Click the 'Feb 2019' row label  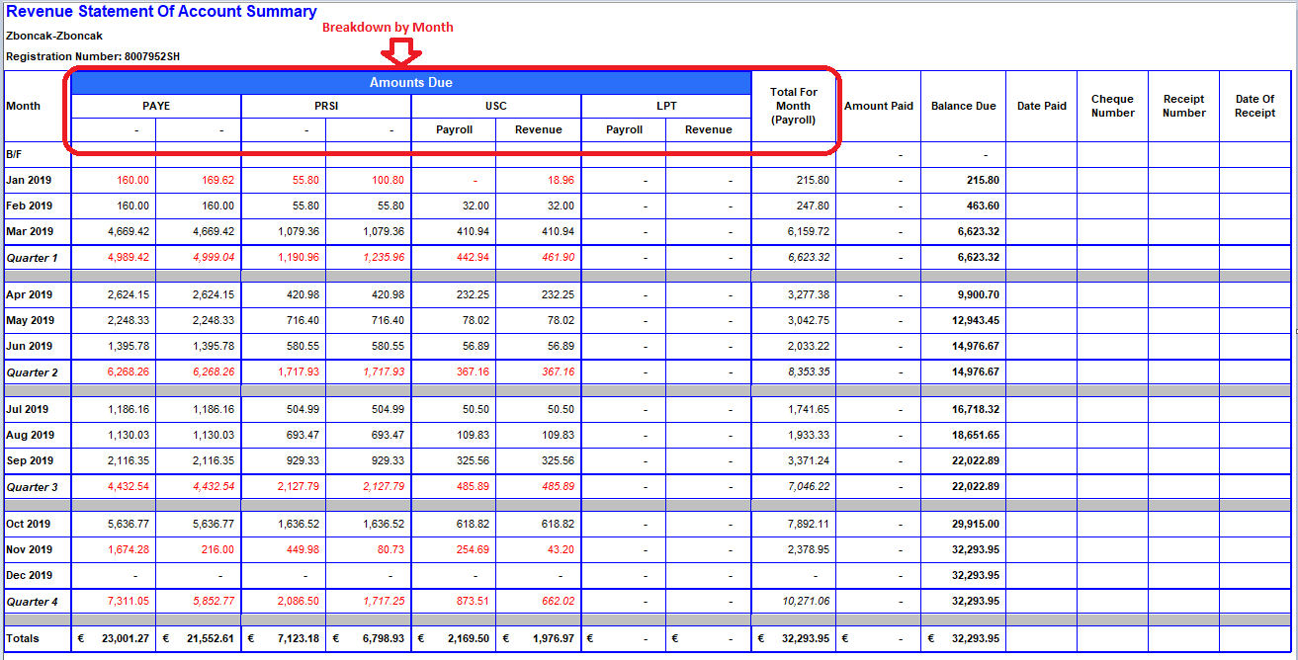[29, 206]
